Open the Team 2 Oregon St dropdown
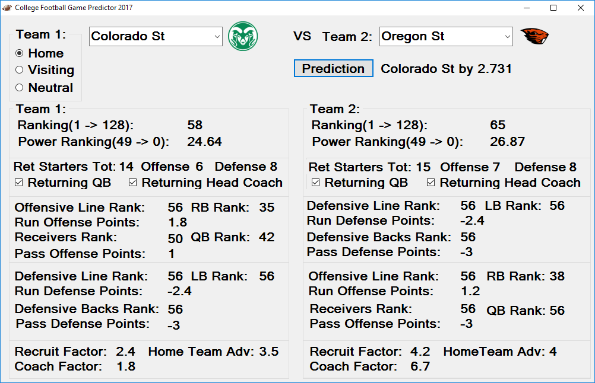Image resolution: width=595 pixels, height=383 pixels. click(446, 36)
